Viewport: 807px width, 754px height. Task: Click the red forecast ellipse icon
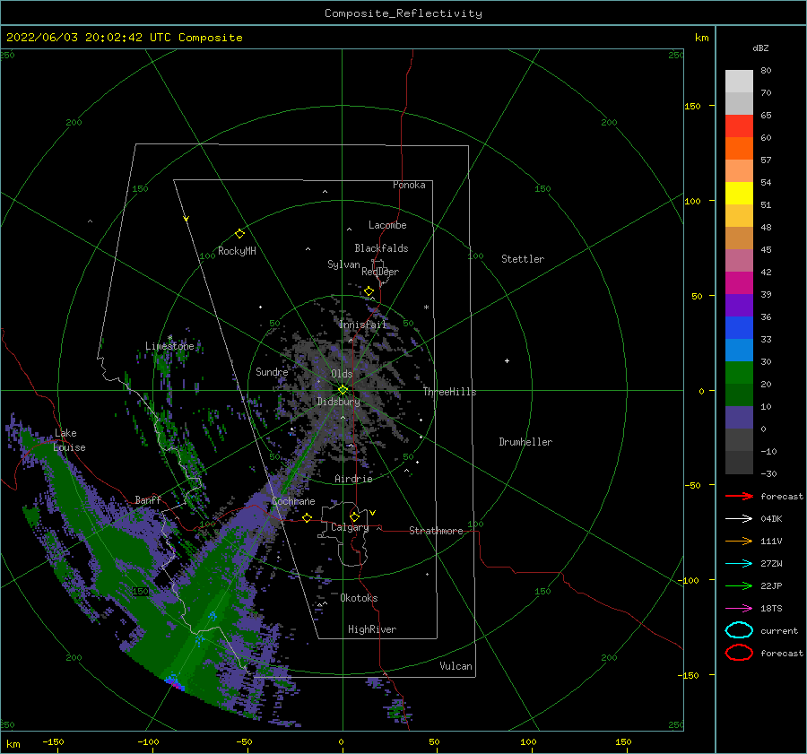739,653
